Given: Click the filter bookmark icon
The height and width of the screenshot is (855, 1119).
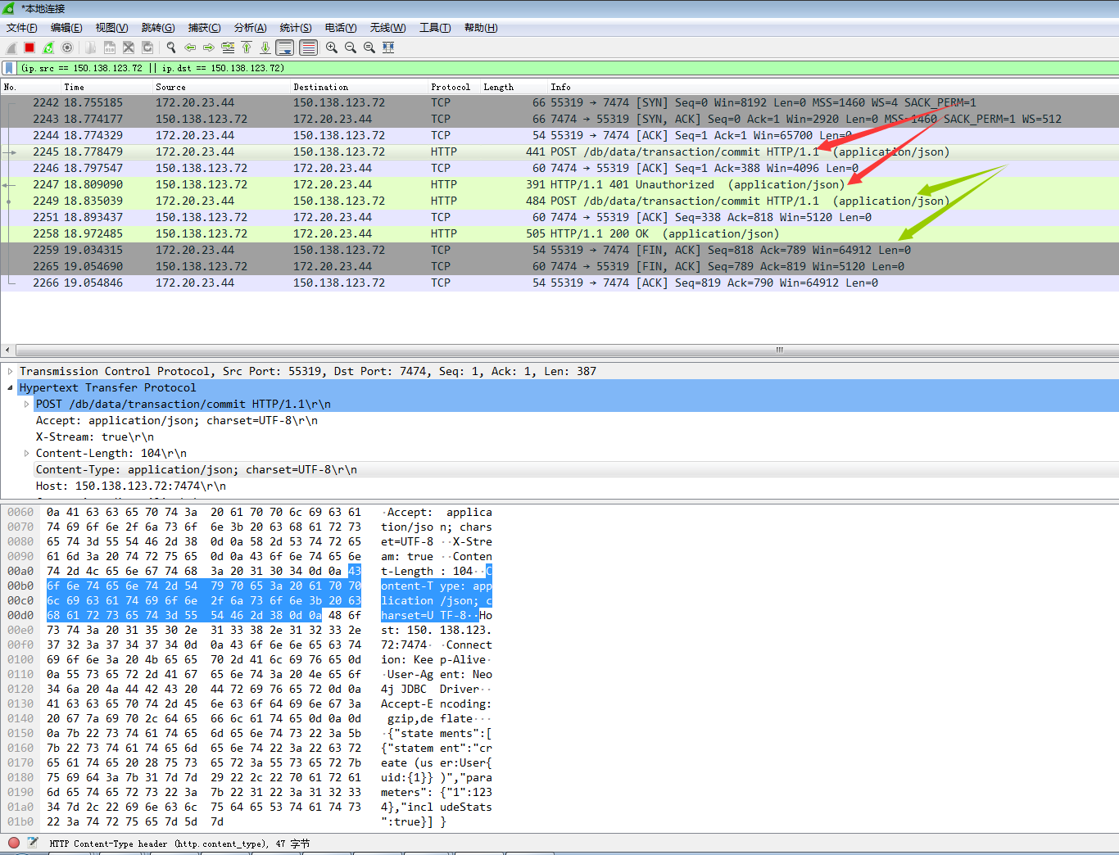Looking at the screenshot, I should [x=9, y=67].
